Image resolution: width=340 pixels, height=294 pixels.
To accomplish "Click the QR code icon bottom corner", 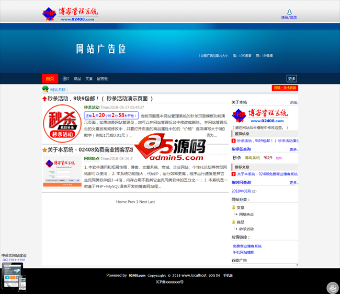I will [333, 288].
